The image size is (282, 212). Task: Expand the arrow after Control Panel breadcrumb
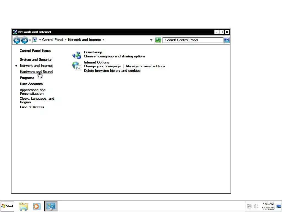click(x=66, y=40)
